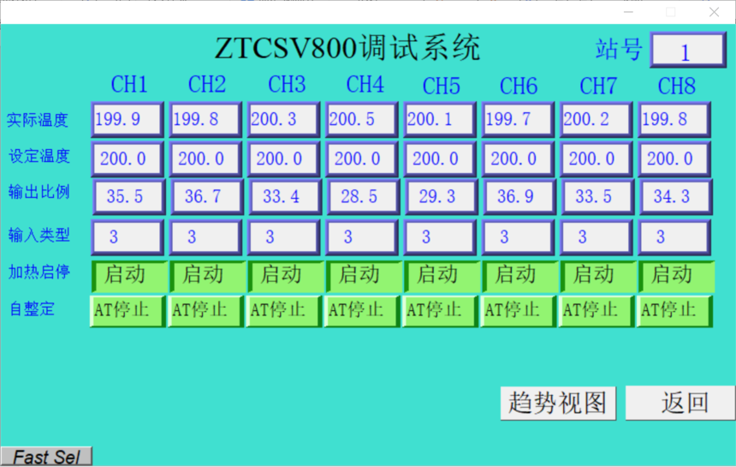Select CH4 set temperature 200.0 field

pos(362,159)
